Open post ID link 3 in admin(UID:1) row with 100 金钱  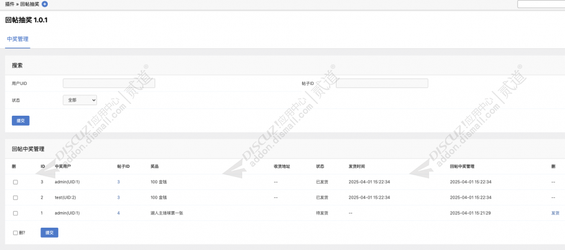(119, 182)
